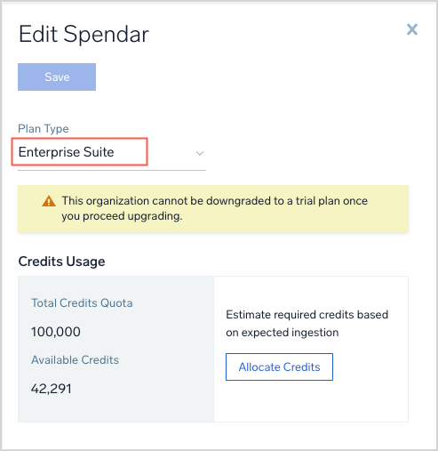Select the 42,291 available credits value
The height and width of the screenshot is (451, 438).
pyautogui.click(x=52, y=389)
